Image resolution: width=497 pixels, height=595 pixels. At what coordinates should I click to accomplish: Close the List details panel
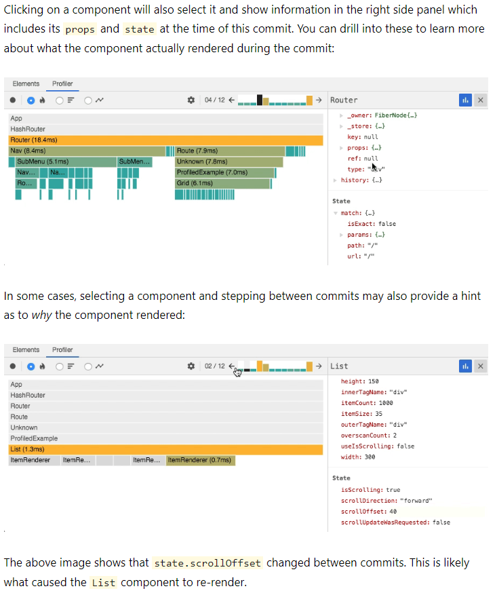(x=480, y=366)
